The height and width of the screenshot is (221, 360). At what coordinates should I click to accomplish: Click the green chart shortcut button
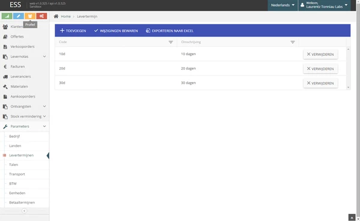(x=7, y=16)
